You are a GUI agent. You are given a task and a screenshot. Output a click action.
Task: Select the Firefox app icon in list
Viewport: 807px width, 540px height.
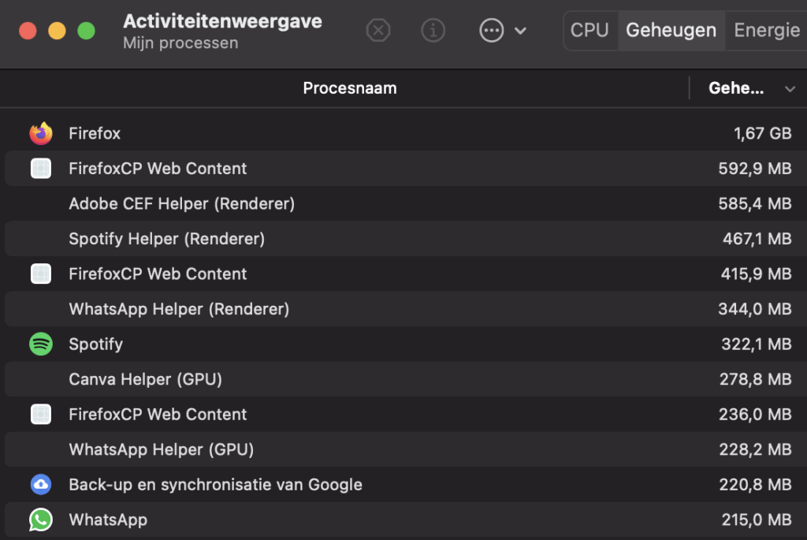[x=41, y=133]
